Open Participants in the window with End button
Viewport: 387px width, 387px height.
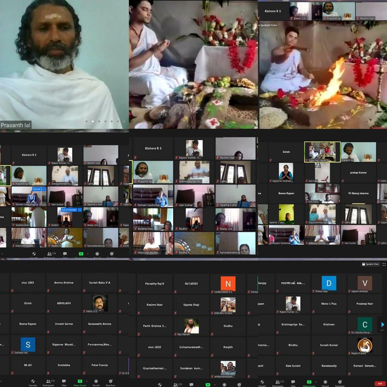pyautogui.click(x=278, y=383)
